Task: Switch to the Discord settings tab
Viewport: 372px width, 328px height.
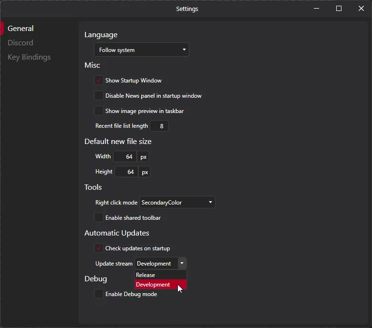Action: [21, 43]
